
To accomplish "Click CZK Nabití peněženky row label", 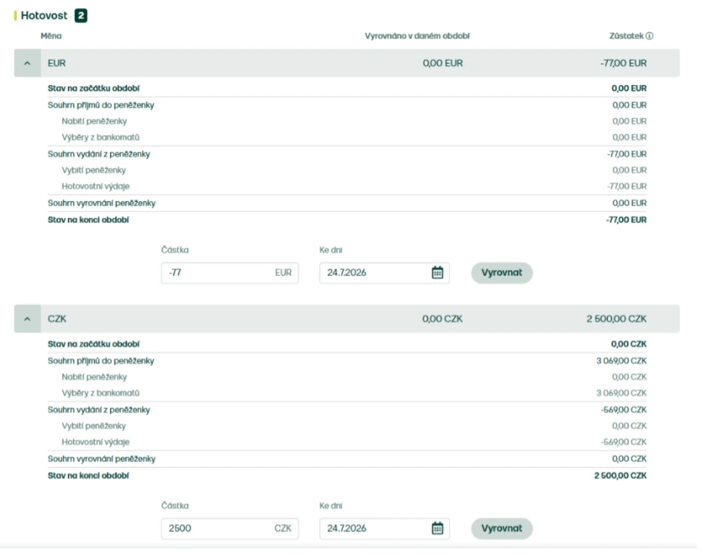I will click(x=95, y=377).
